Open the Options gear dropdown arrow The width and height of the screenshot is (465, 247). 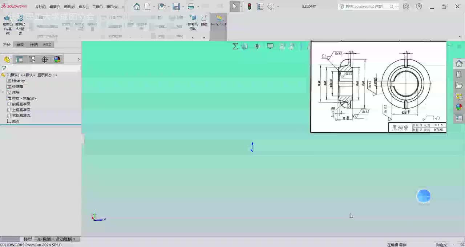[x=278, y=6]
